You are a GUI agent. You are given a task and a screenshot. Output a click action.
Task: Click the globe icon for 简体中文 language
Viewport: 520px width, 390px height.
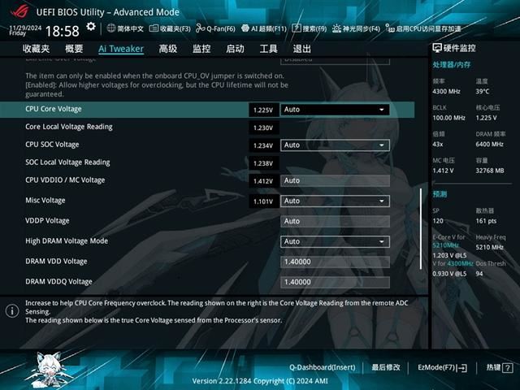[111, 28]
